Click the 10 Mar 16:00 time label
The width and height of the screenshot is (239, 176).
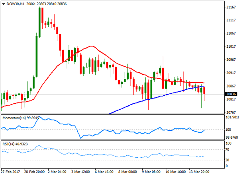coord(175,172)
